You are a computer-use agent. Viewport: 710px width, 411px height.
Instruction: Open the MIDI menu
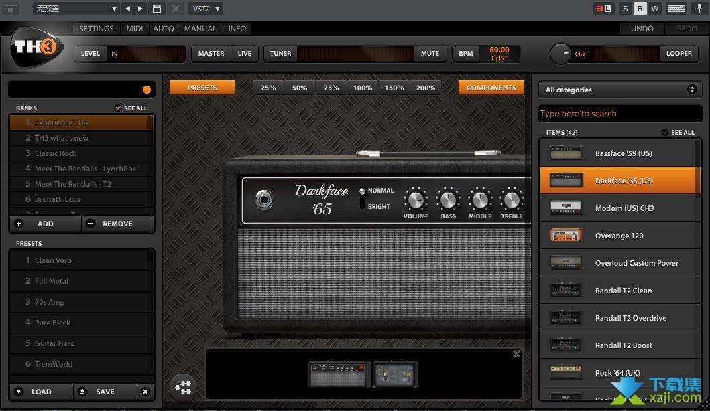[135, 29]
